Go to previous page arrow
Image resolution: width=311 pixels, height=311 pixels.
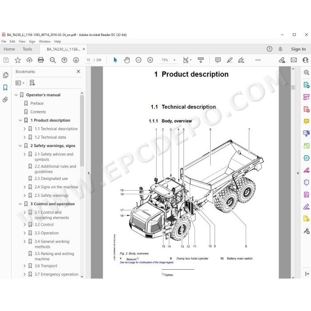[64, 60]
